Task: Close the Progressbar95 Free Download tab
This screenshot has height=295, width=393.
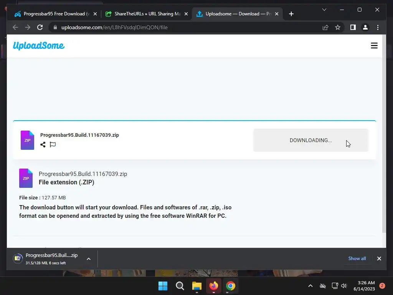Action: tap(95, 14)
